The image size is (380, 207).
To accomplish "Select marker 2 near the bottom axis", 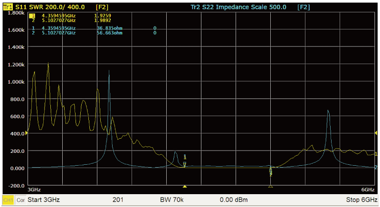I will pos(271,174).
